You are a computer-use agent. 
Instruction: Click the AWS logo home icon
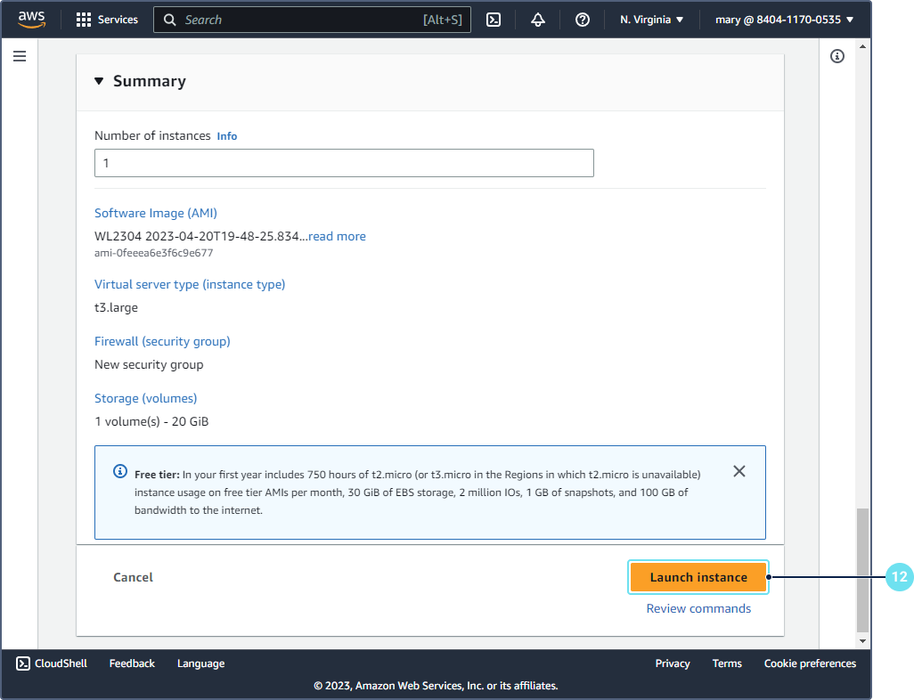click(31, 19)
